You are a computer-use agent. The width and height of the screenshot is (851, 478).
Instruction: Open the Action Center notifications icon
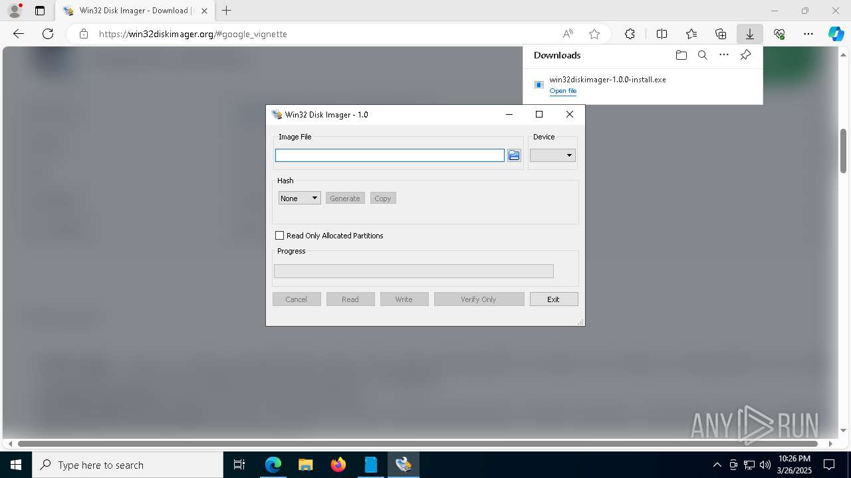[829, 465]
